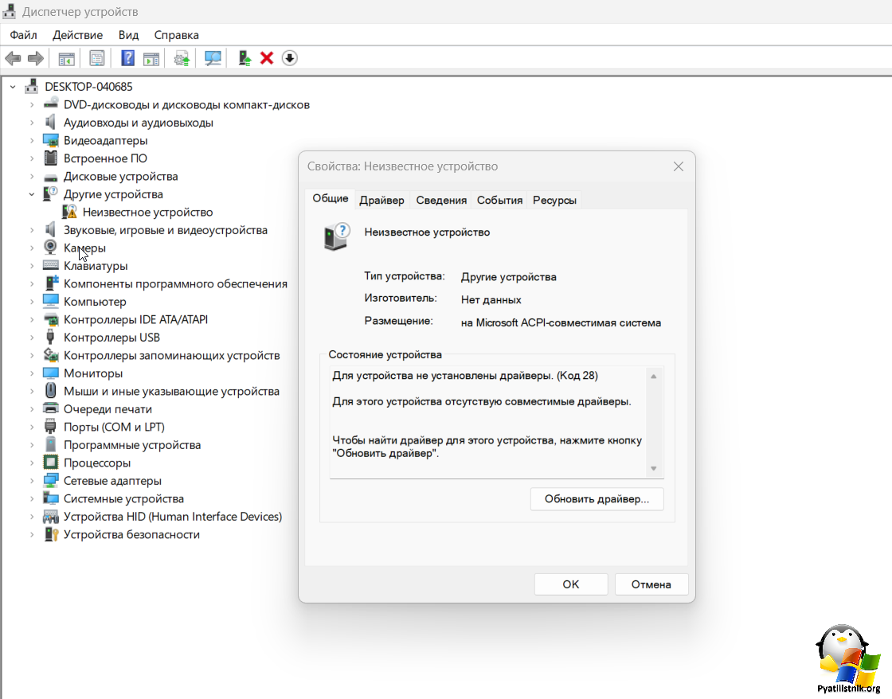
Task: Click the red X uninstall device icon
Action: [x=267, y=58]
